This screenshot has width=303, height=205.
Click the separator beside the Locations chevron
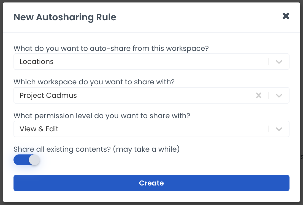coord(269,62)
